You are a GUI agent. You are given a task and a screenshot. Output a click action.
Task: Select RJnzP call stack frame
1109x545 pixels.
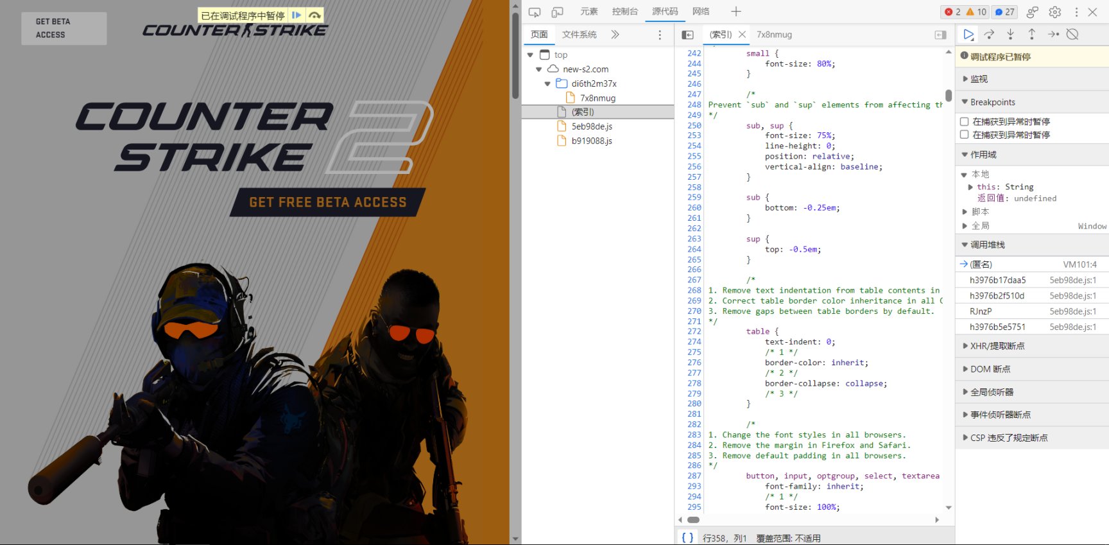click(1032, 311)
